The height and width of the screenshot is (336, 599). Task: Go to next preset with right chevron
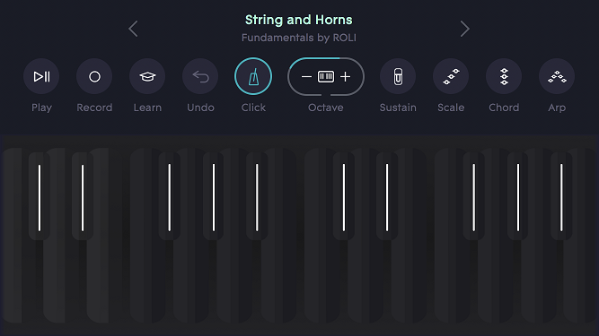pos(464,29)
